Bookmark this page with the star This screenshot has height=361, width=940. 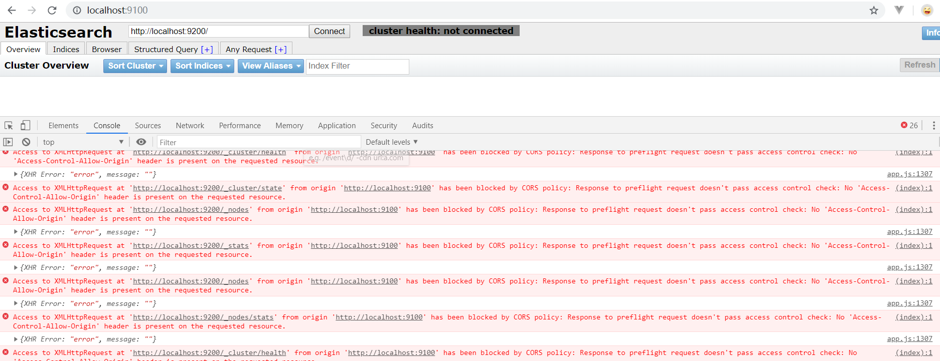click(x=874, y=10)
